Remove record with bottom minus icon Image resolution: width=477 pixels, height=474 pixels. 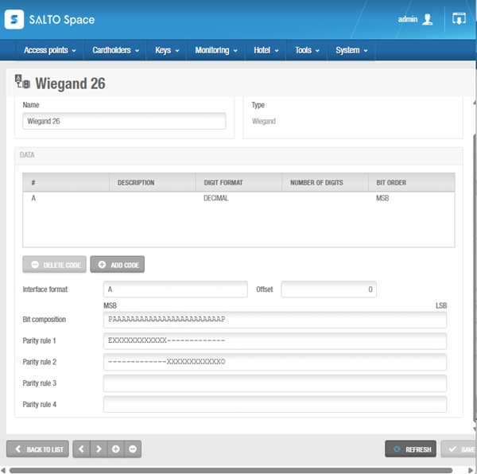tap(133, 449)
